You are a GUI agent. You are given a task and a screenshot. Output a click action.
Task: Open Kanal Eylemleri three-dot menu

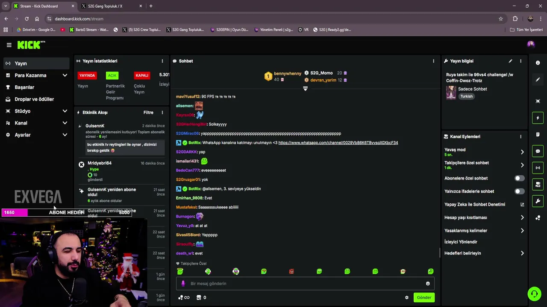click(x=521, y=136)
